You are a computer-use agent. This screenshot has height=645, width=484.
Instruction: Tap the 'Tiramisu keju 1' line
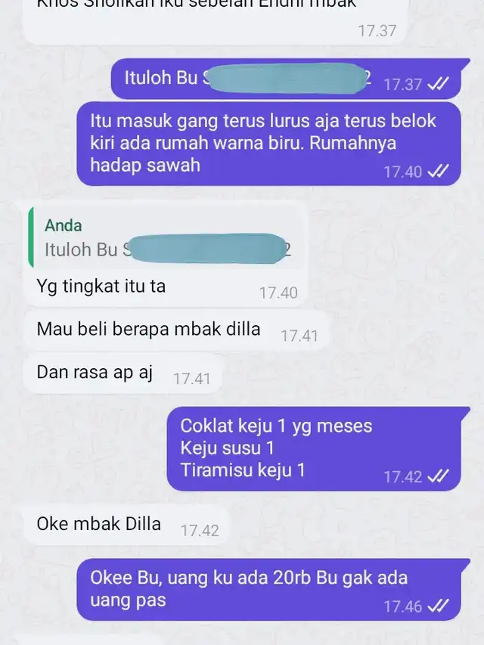pos(243,470)
